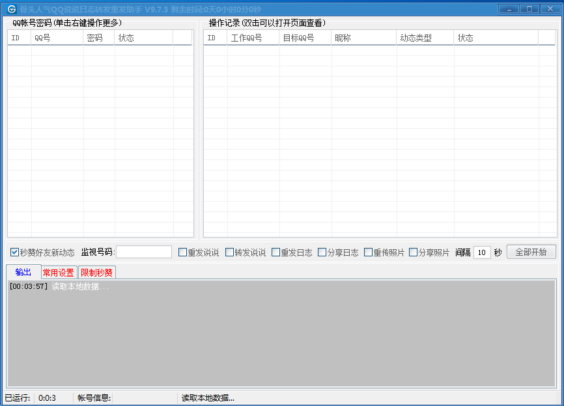Click 昵称 column header
The image size is (564, 406).
click(363, 38)
